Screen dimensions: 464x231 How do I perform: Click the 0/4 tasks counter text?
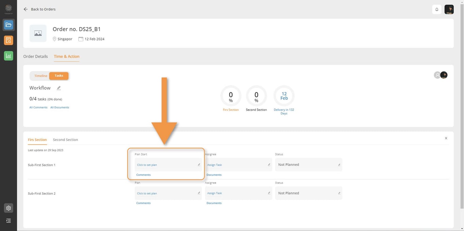click(46, 99)
